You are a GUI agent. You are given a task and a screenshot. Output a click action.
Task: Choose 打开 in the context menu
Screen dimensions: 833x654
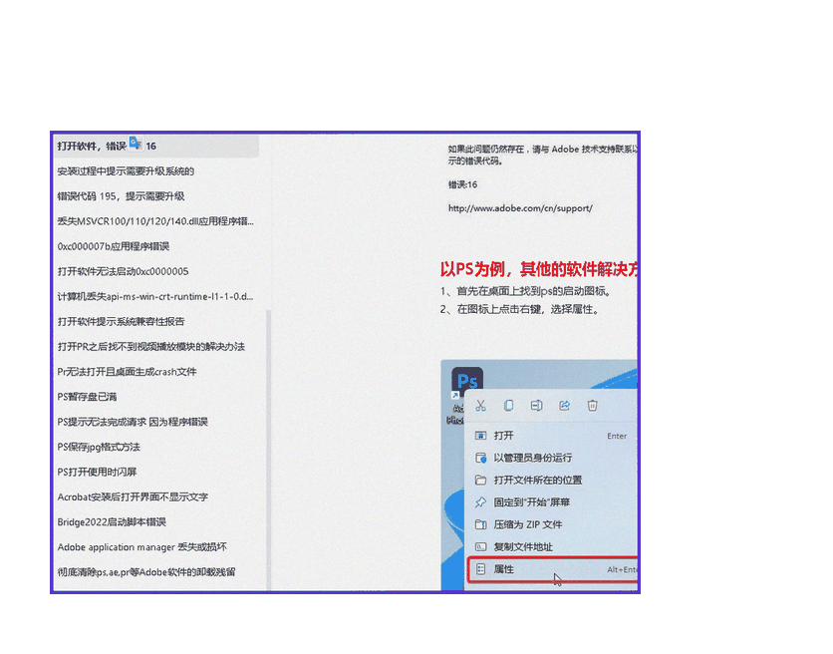point(551,436)
